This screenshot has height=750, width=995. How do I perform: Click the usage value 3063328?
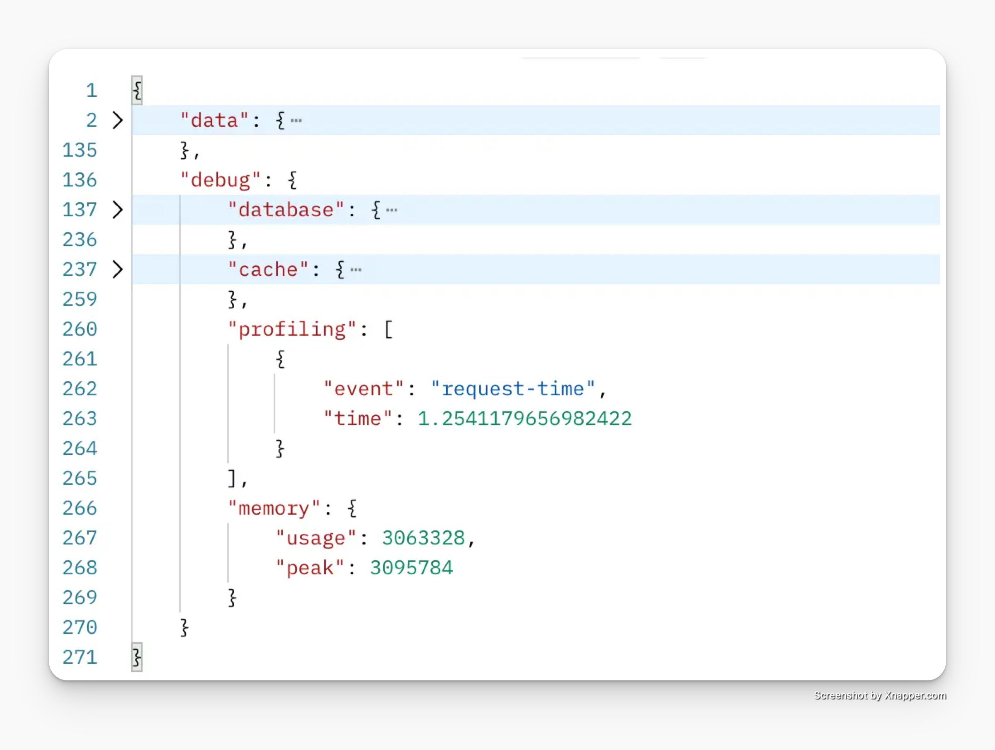(423, 538)
